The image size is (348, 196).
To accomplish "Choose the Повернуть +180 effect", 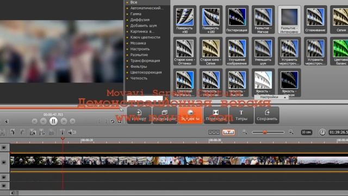I will point(211,20).
